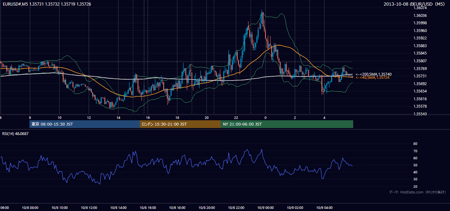Screen dimensions: 450x211
Task: Click price axis label 1.35654
Action: [x=421, y=91]
